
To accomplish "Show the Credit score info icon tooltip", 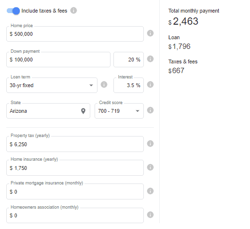I will pos(150,110).
